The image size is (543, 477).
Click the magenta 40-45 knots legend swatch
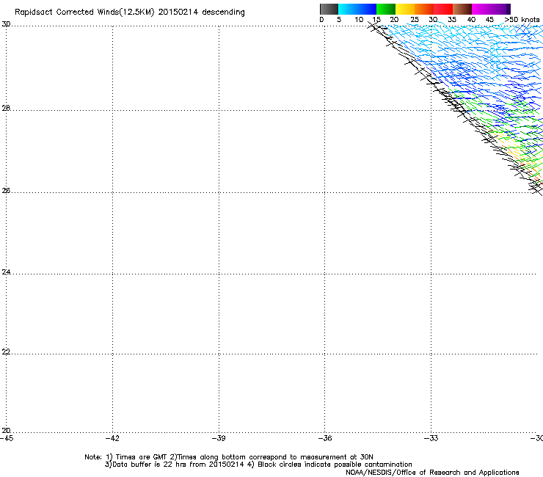point(481,9)
